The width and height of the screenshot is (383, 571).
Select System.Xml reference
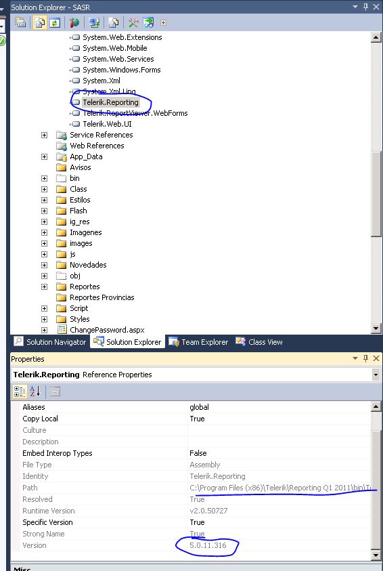click(102, 81)
